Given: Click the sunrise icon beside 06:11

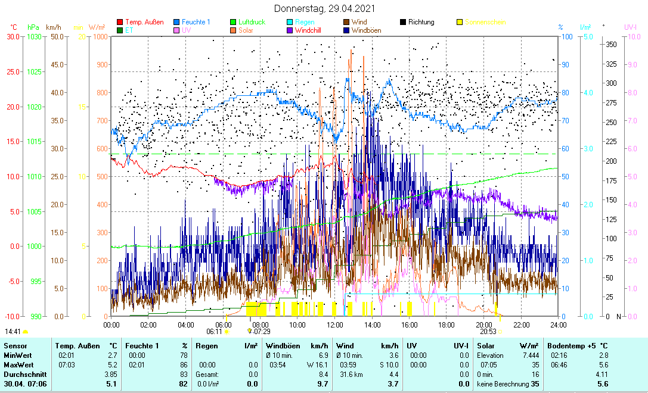Looking at the screenshot, I should coord(227,331).
